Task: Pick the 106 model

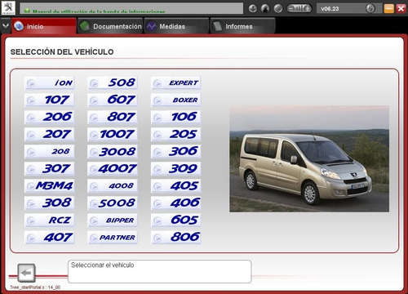Action: point(176,118)
